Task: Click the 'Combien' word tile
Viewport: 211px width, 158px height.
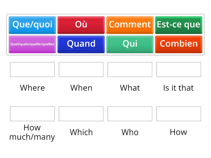Action: [x=179, y=44]
